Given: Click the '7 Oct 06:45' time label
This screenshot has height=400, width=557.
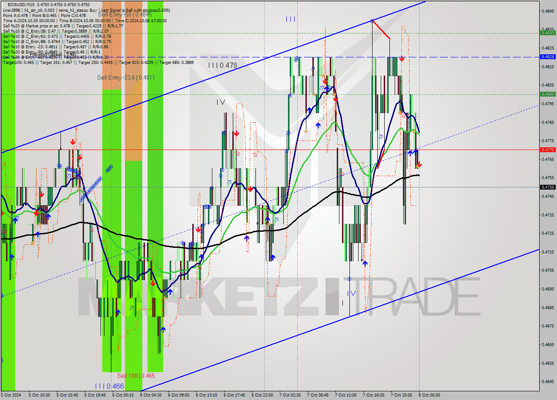Looking at the screenshot, I should (318, 395).
